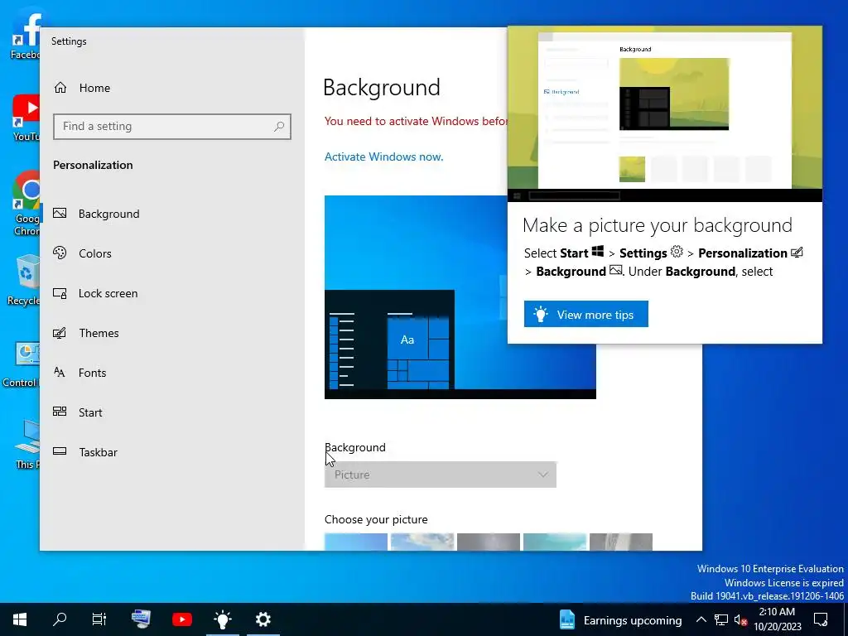
Task: Select the fifth gray picture thumbnail
Action: 621,542
